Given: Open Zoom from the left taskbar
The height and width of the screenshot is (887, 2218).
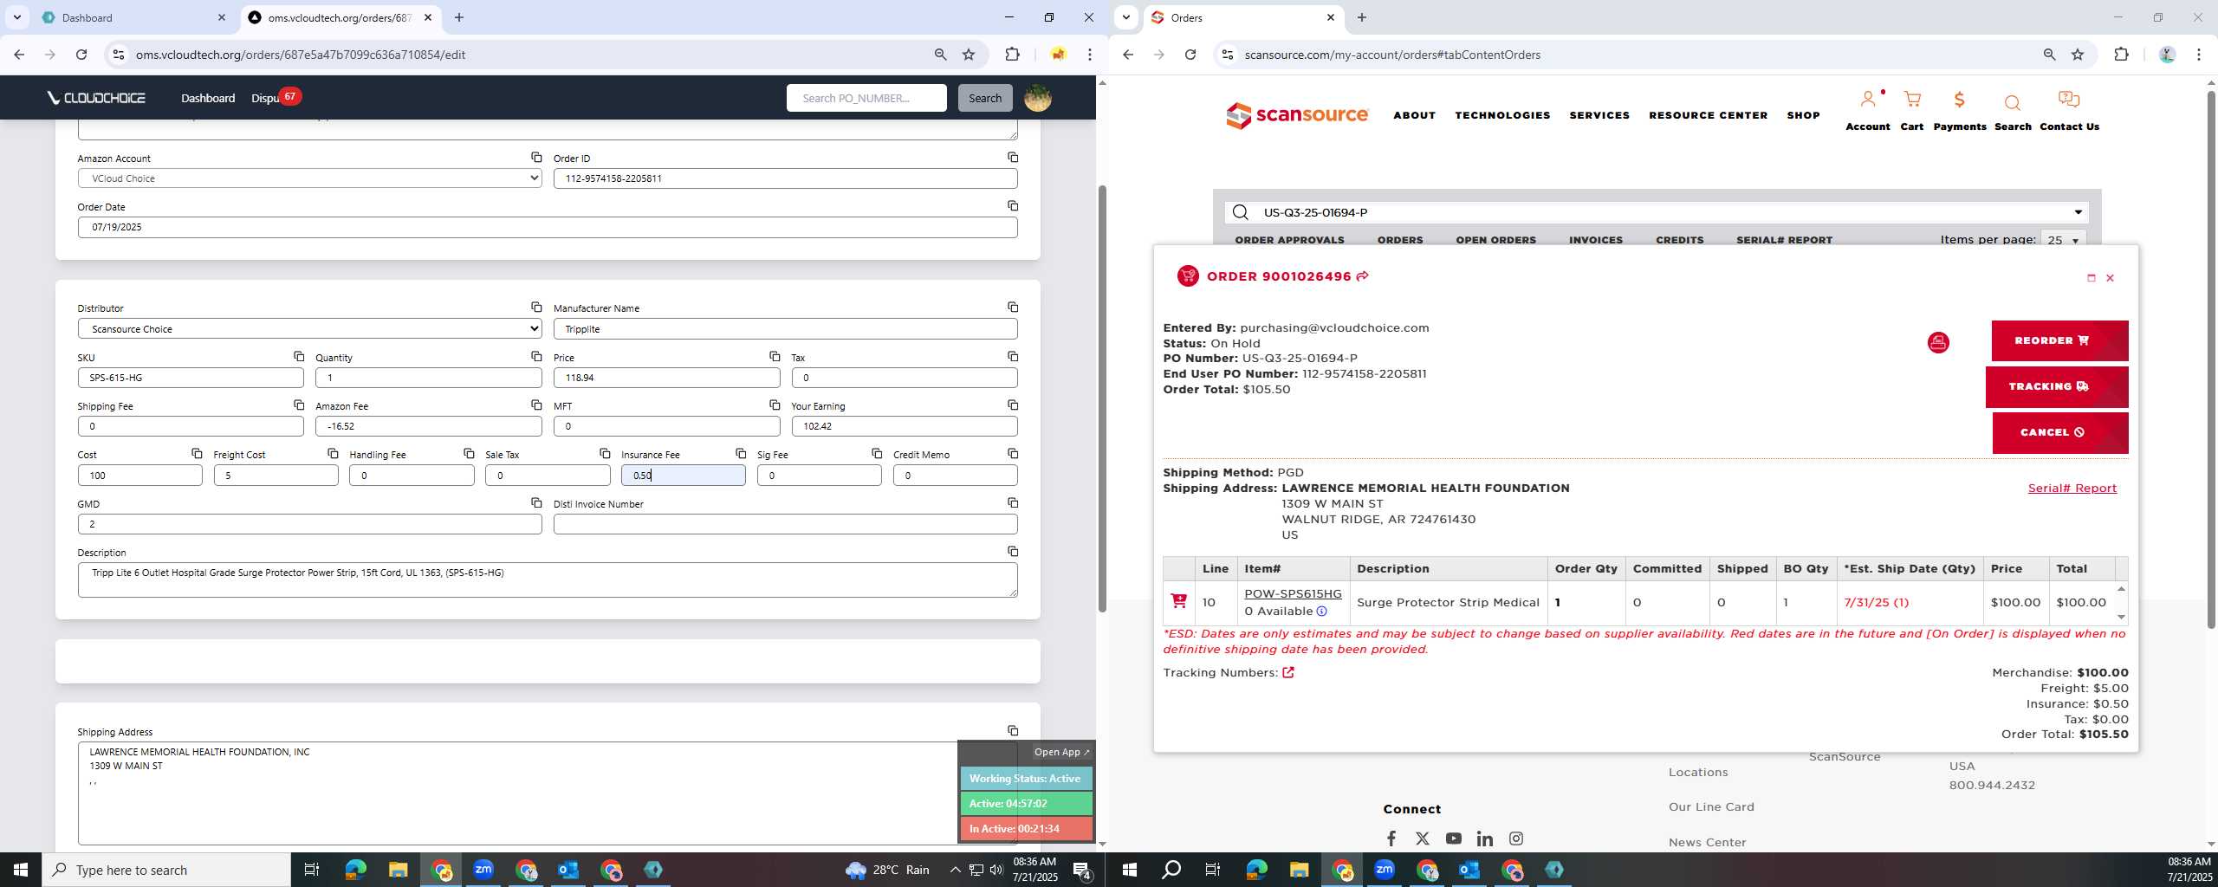Looking at the screenshot, I should pyautogui.click(x=483, y=870).
